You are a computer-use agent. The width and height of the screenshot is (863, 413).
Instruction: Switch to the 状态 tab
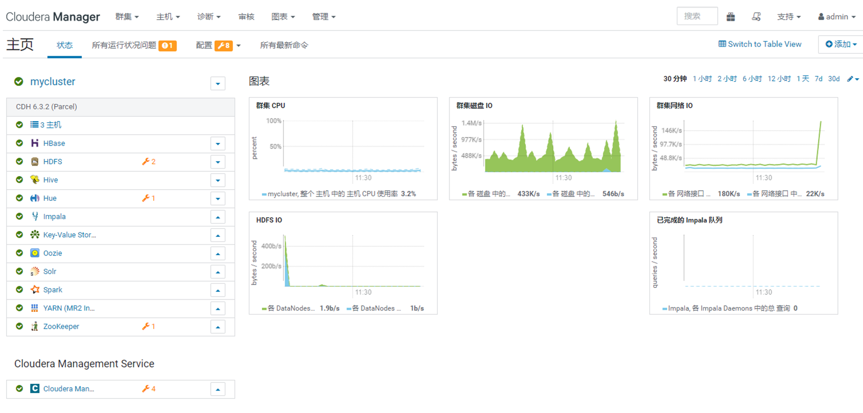(x=65, y=45)
